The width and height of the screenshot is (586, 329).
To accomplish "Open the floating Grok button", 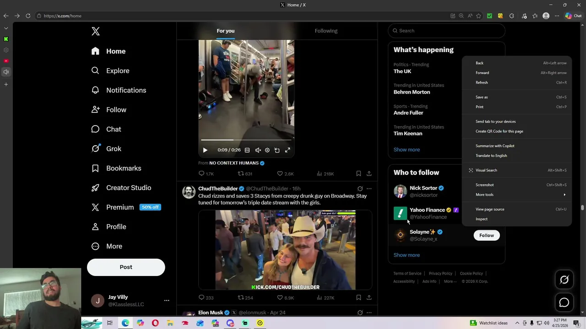I will click(564, 280).
